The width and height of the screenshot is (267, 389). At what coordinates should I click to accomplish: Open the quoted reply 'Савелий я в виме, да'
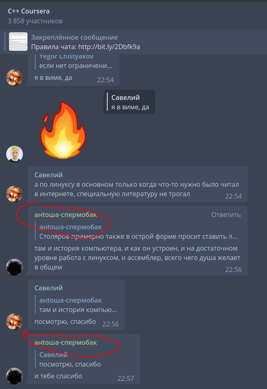129,102
